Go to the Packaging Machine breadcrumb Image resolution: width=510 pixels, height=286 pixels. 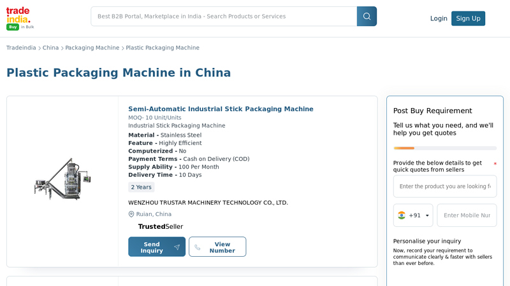[x=92, y=48]
